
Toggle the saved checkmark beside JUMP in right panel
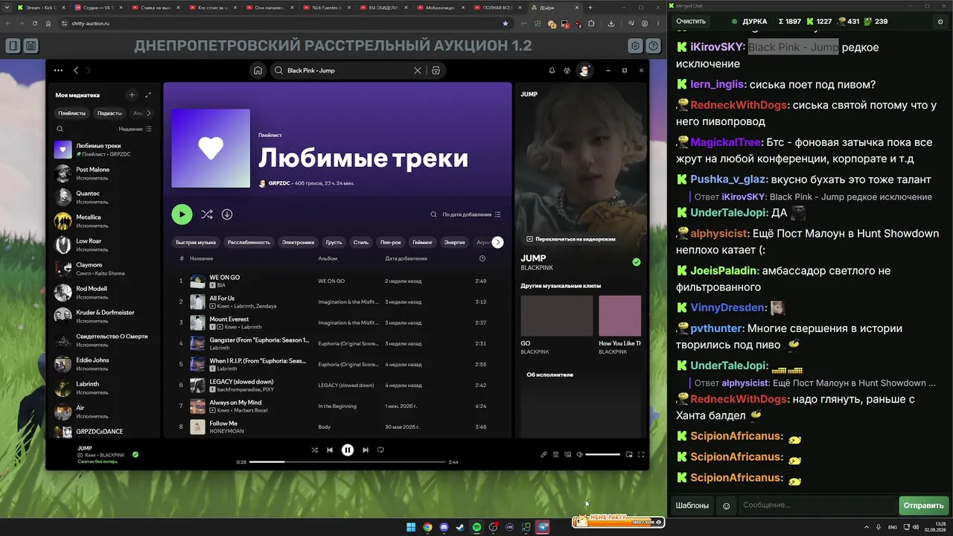coord(637,262)
